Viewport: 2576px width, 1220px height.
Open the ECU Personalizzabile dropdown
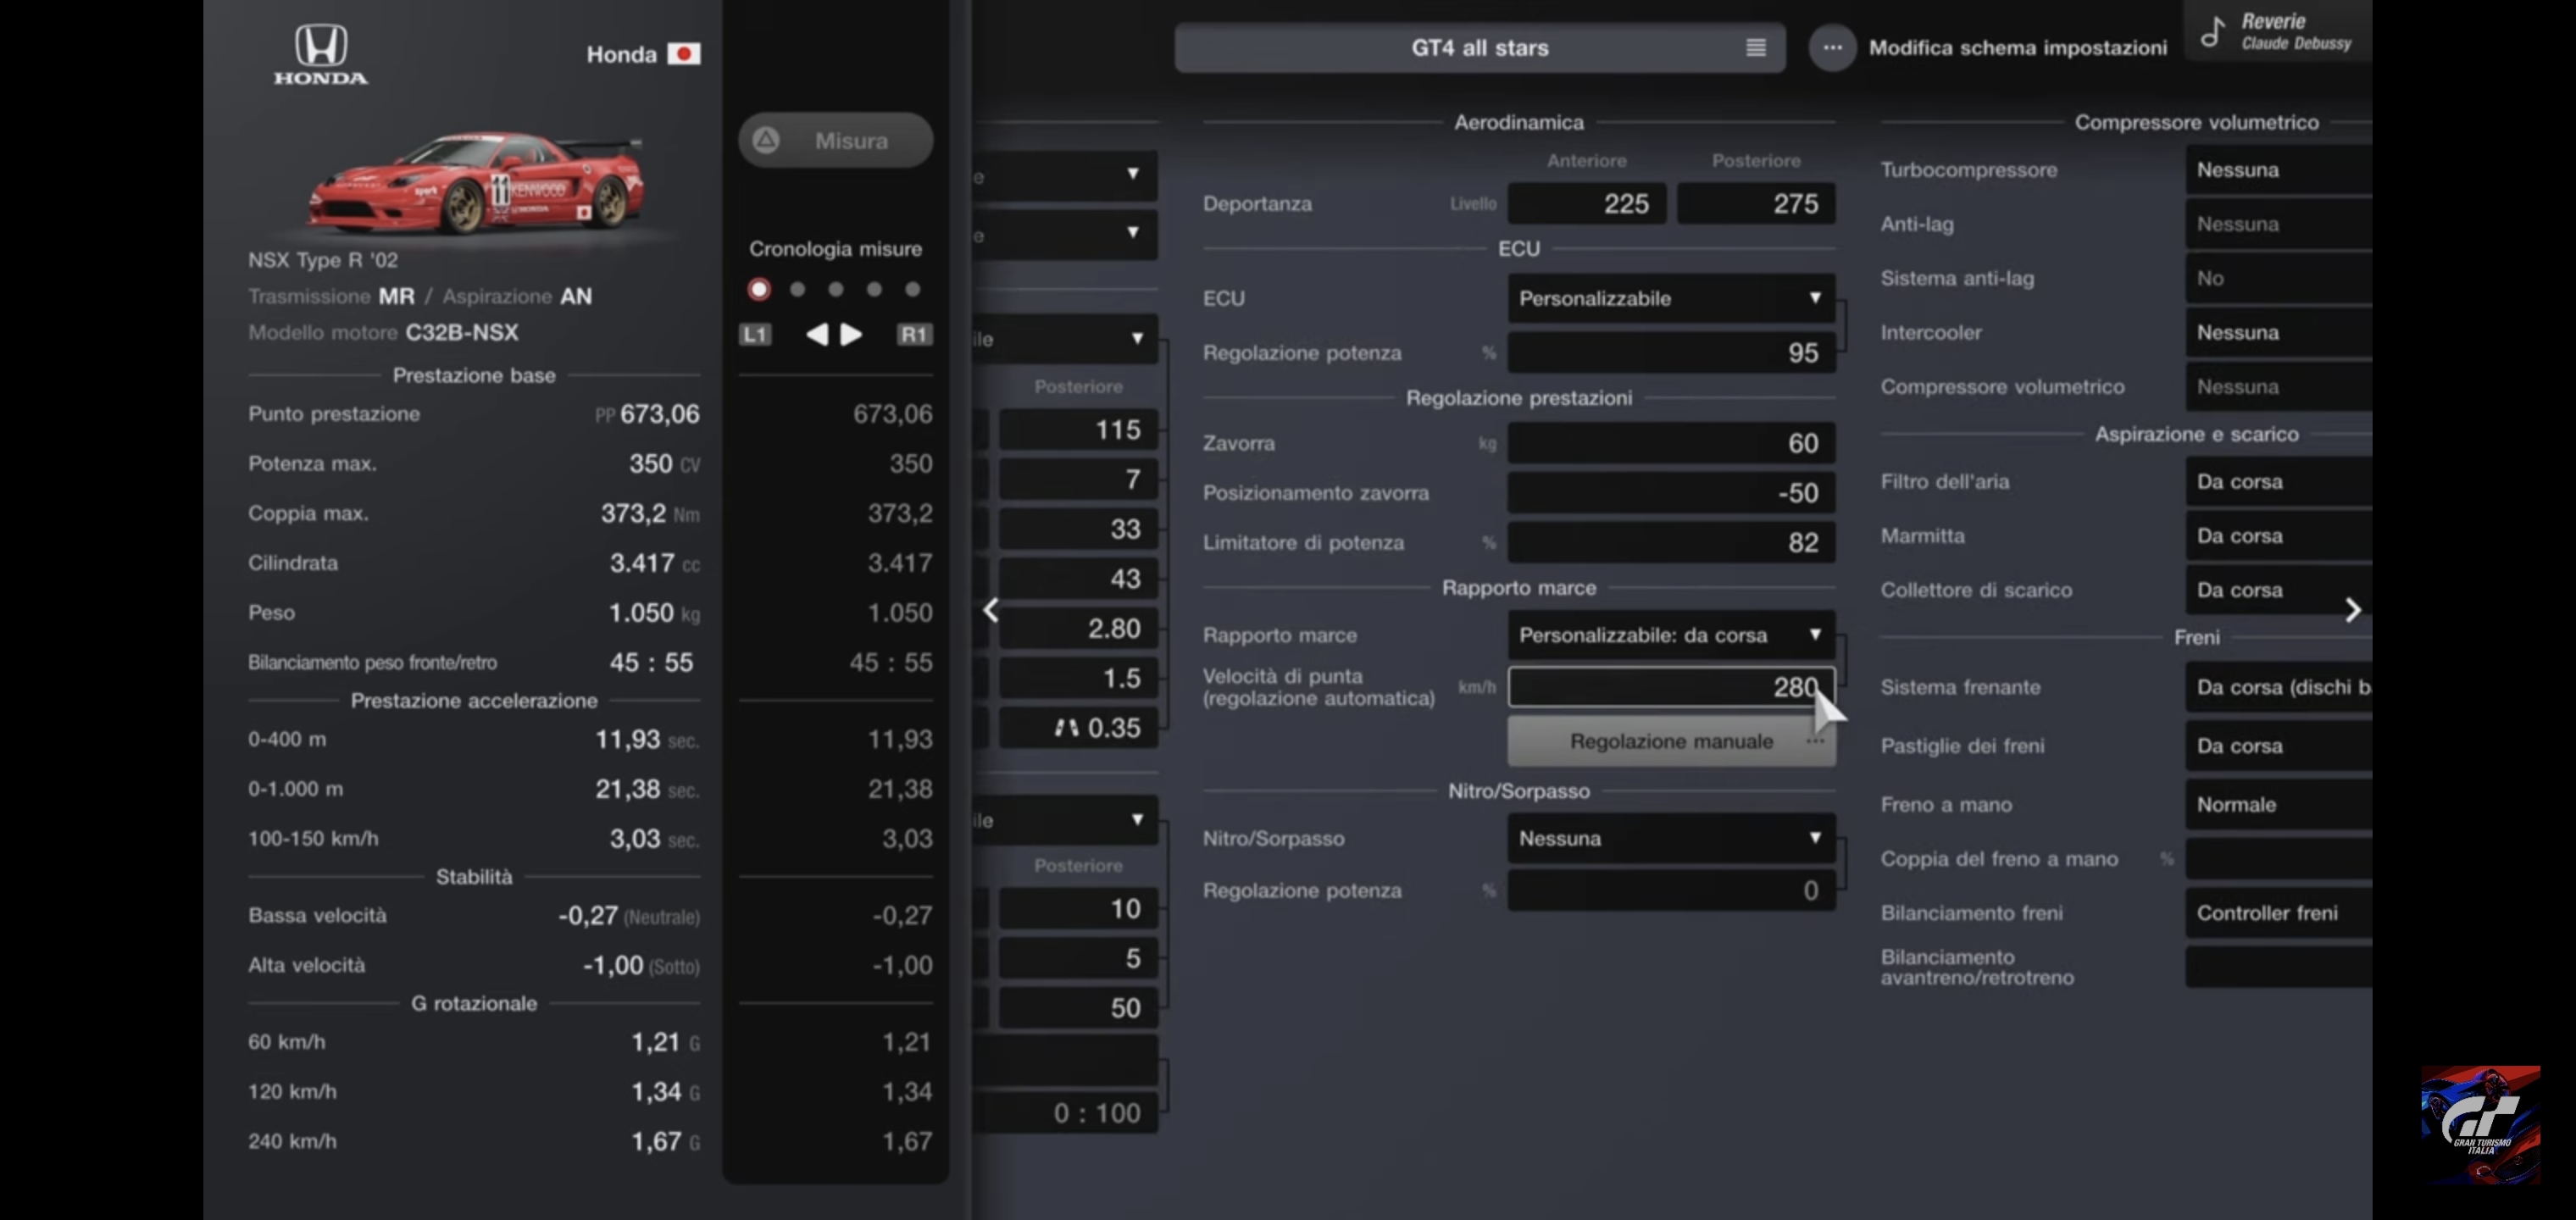(x=1670, y=298)
